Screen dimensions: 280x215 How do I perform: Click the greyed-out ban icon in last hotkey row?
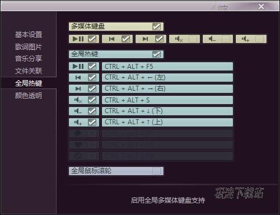pos(78,156)
